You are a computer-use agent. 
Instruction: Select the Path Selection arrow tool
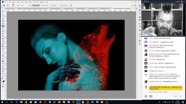pyautogui.click(x=3, y=69)
